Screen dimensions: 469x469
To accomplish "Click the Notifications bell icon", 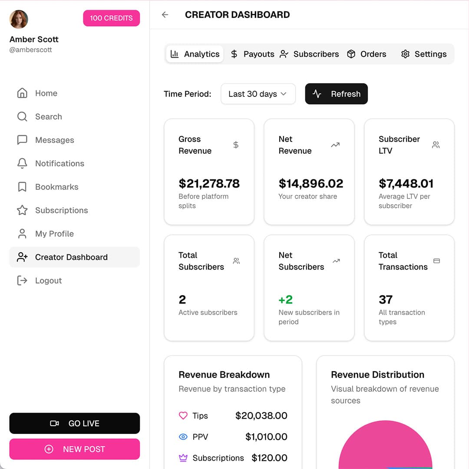I will pyautogui.click(x=22, y=164).
